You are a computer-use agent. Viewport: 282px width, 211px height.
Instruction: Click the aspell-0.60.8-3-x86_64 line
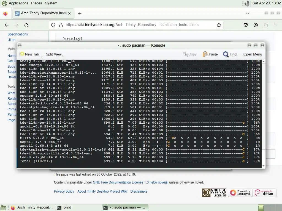[x=140, y=146]
